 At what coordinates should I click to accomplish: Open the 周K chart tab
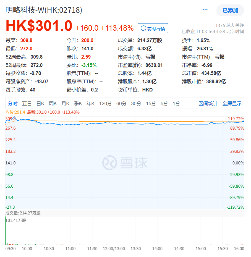pos(53,104)
